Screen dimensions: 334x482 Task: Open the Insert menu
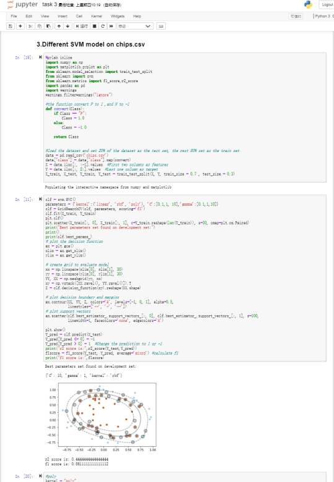pos(62,16)
